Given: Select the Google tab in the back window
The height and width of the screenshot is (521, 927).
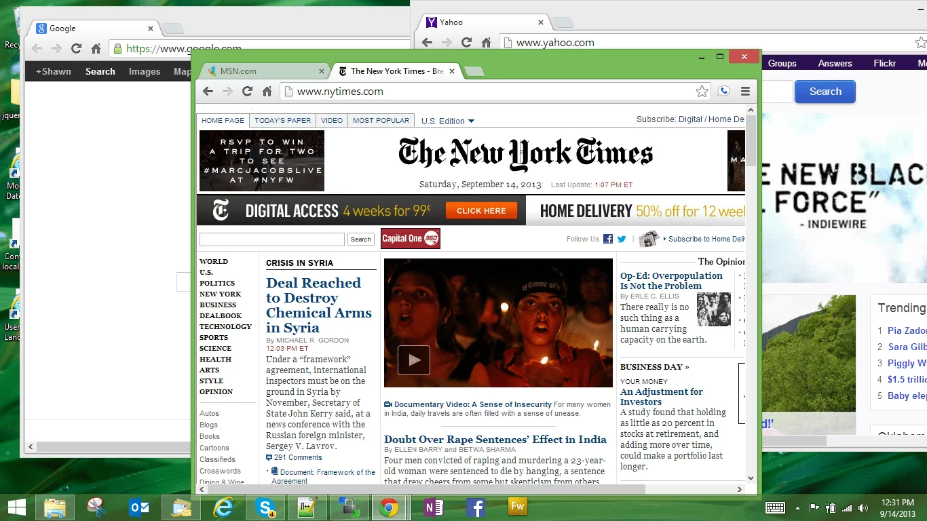Looking at the screenshot, I should pos(95,28).
